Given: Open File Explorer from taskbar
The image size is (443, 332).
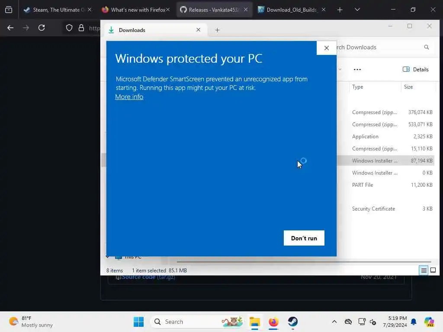Looking at the screenshot, I should coord(254,322).
